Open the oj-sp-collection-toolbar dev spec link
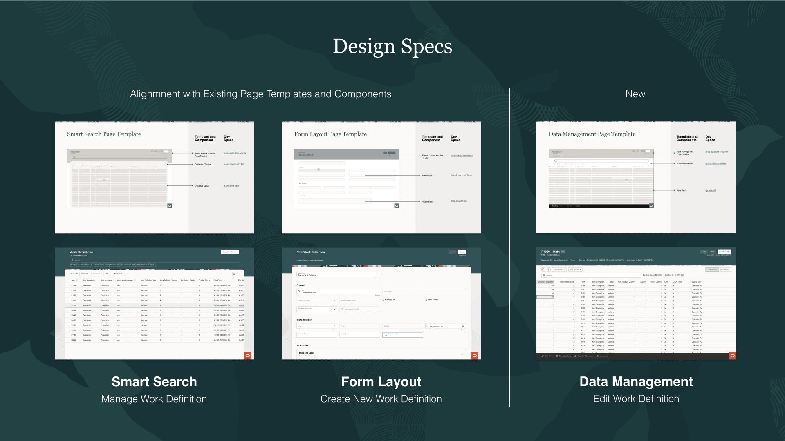The height and width of the screenshot is (441, 785). pyautogui.click(x=234, y=164)
